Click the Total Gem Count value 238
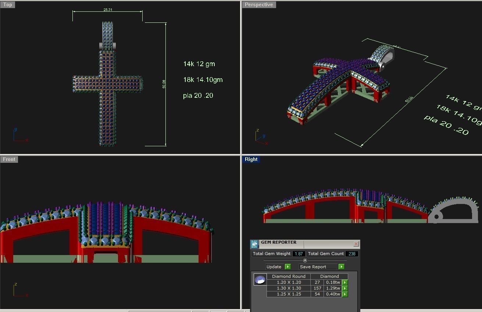The width and height of the screenshot is (482, 312). (x=351, y=254)
